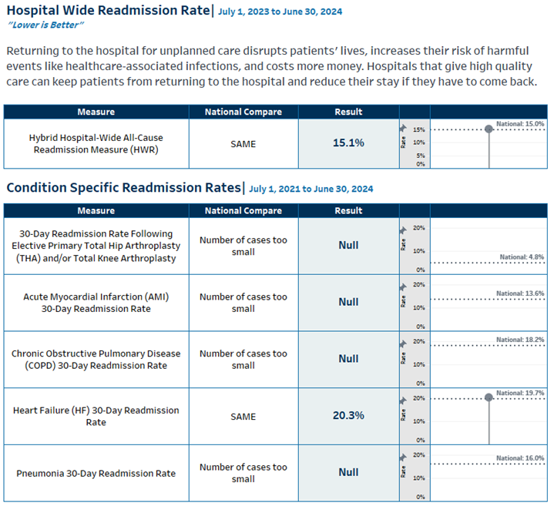The image size is (554, 506).
Task: Click the pin icon in the Pneumonia chart row
Action: click(x=402, y=457)
